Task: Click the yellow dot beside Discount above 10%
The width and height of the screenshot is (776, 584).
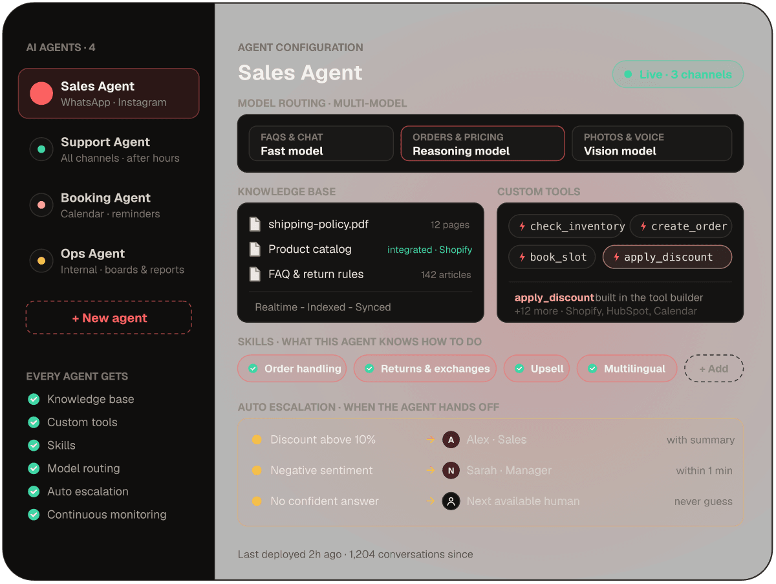Action: (257, 440)
